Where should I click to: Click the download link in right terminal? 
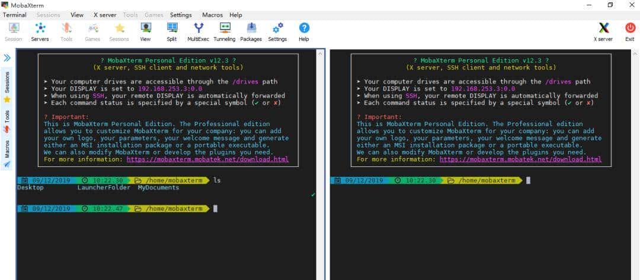[520, 159]
